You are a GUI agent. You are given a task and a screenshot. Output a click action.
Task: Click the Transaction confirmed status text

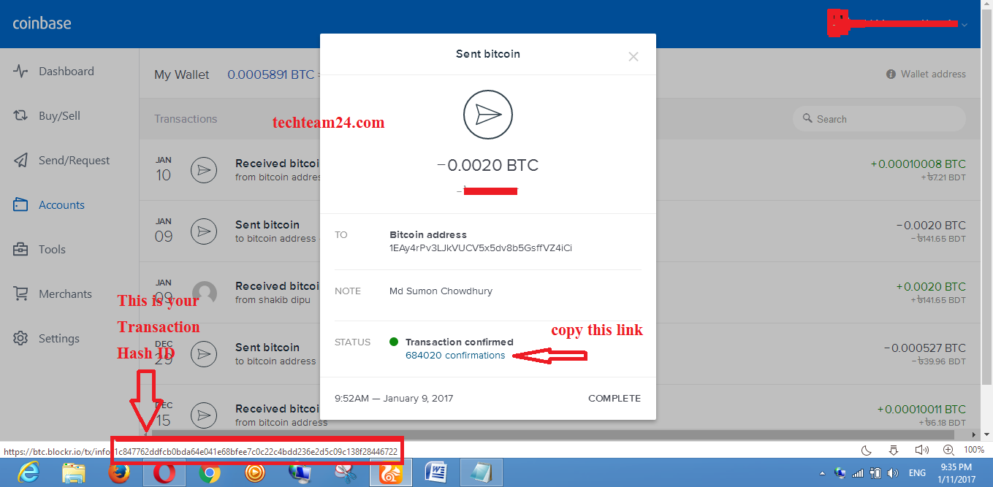(x=459, y=342)
